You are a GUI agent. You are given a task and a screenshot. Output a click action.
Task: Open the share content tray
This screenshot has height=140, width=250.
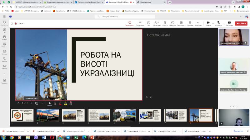coord(229,24)
